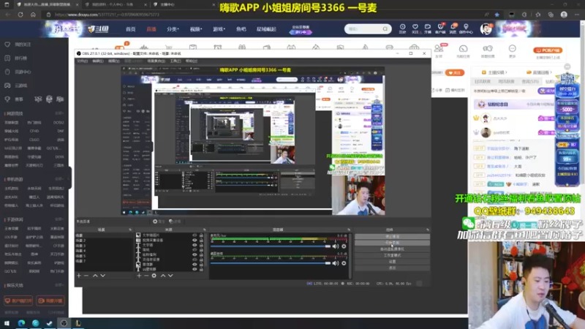Image resolution: width=585 pixels, height=329 pixels.
Task: Toggle 工作室模式 studio mode in OBS controls
Action: tap(392, 255)
